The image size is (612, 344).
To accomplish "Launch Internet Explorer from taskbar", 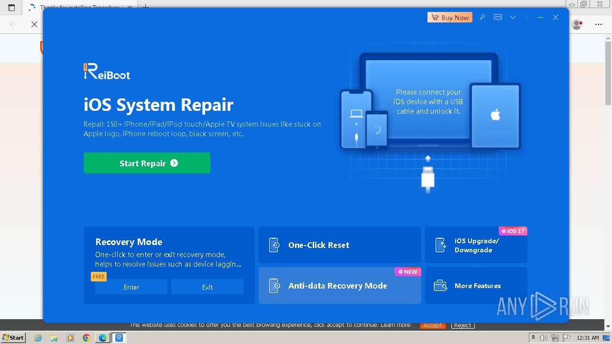I will (x=38, y=338).
